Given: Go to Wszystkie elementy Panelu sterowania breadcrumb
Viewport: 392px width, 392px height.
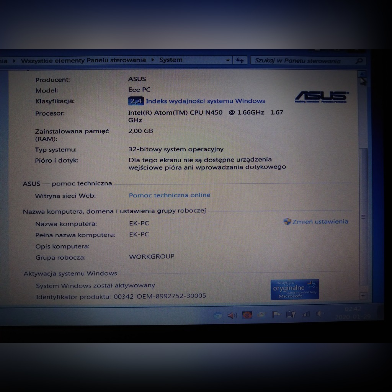Looking at the screenshot, I should coord(83,60).
